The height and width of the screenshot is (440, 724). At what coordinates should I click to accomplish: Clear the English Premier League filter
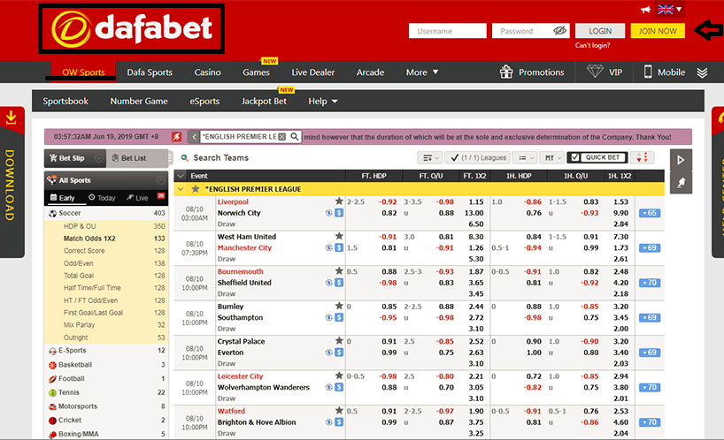pyautogui.click(x=281, y=137)
